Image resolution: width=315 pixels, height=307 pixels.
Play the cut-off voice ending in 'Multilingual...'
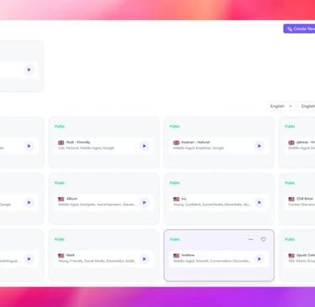(x=29, y=259)
